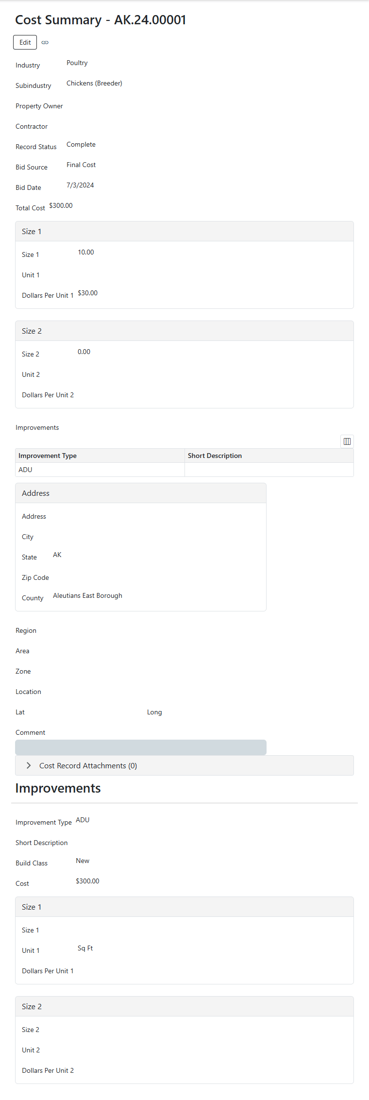Click the copy link icon beside Edit
Image resolution: width=369 pixels, height=1100 pixels.
(x=45, y=43)
